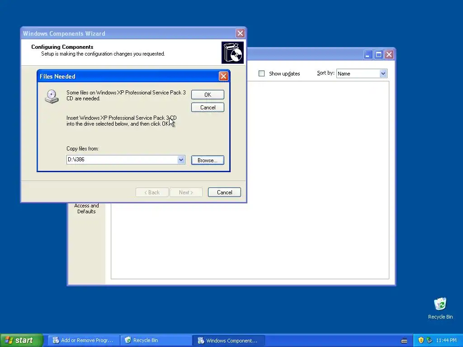Click the Security Center shield tray icon
Screen dimensions: 463x347
click(421, 341)
